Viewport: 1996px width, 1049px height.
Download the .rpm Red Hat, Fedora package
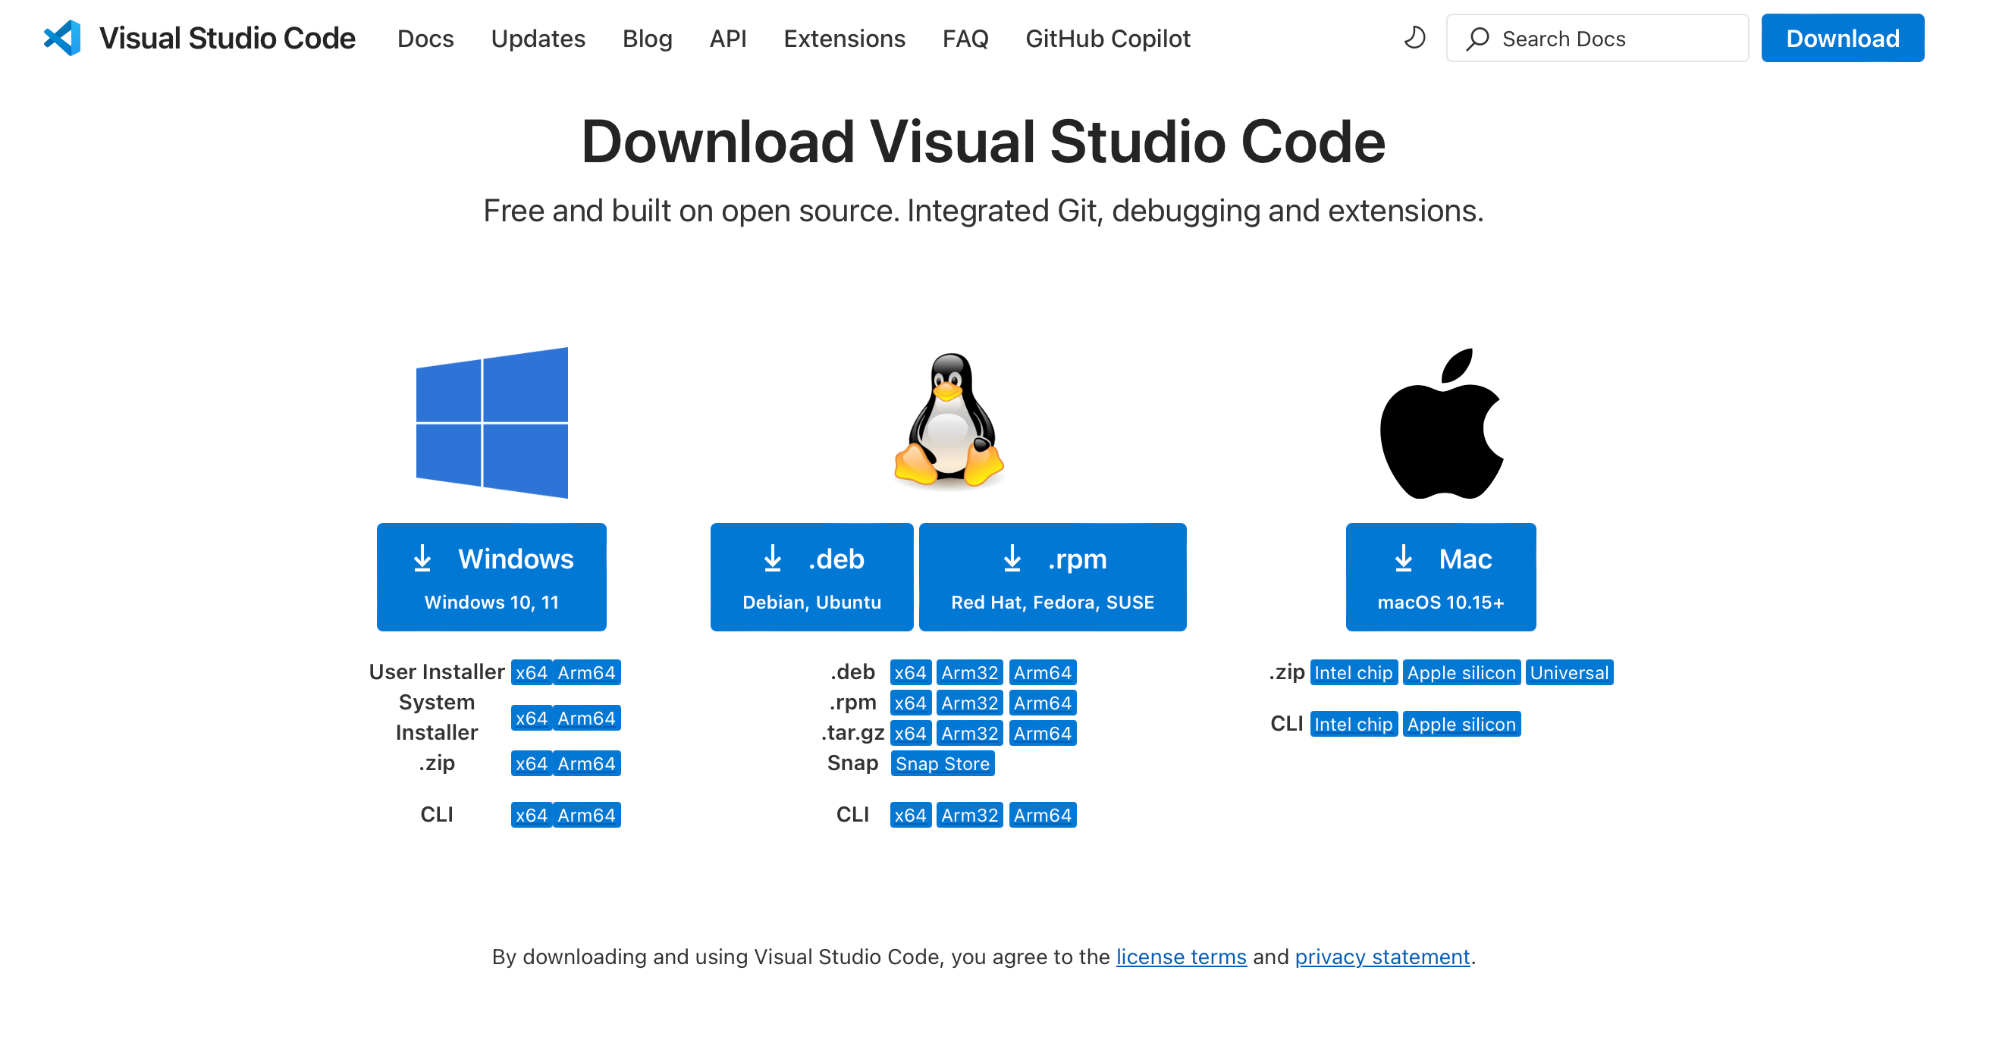1053,577
